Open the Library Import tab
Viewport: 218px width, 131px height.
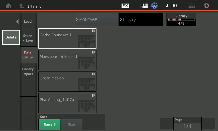pyautogui.click(x=28, y=72)
